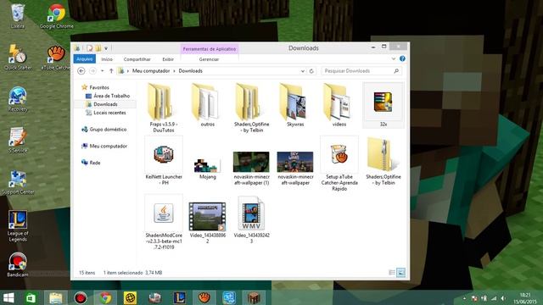Open the zipped Shaders,Optifine - by Telbin archive
The height and width of the screenshot is (305, 543).
[x=383, y=161]
